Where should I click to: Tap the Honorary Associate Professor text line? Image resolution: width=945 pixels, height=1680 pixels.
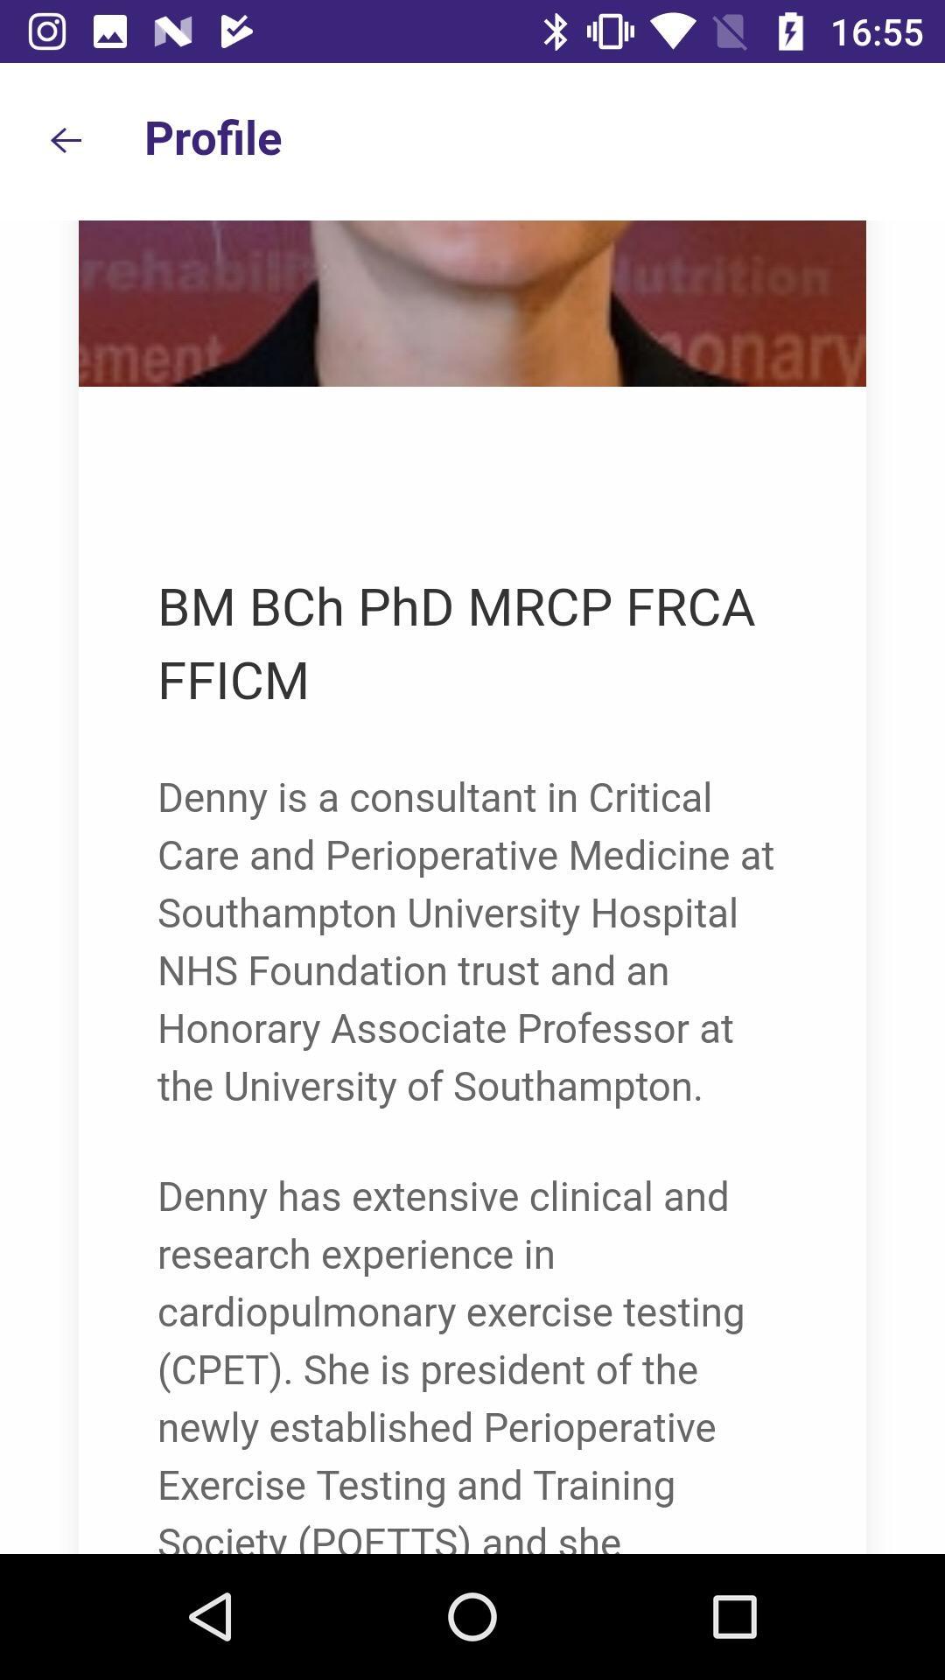(x=445, y=1028)
